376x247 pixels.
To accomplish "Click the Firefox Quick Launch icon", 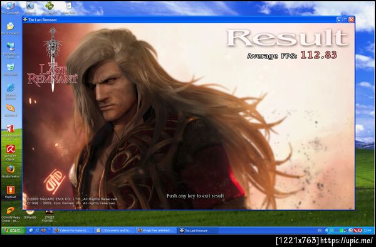I will click(43, 230).
